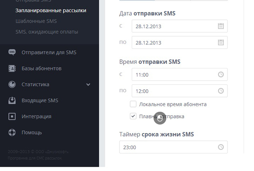The width and height of the screenshot is (254, 171).
Task: Click the Программа для СМС рассылок footer link
Action: 35,158
